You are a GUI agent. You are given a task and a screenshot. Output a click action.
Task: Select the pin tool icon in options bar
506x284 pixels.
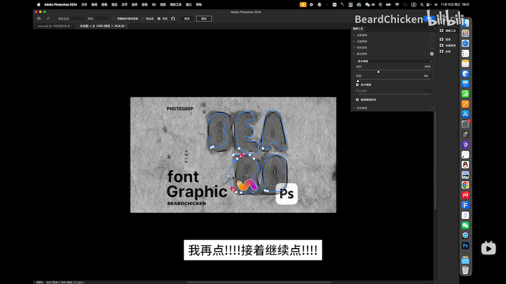click(x=48, y=19)
